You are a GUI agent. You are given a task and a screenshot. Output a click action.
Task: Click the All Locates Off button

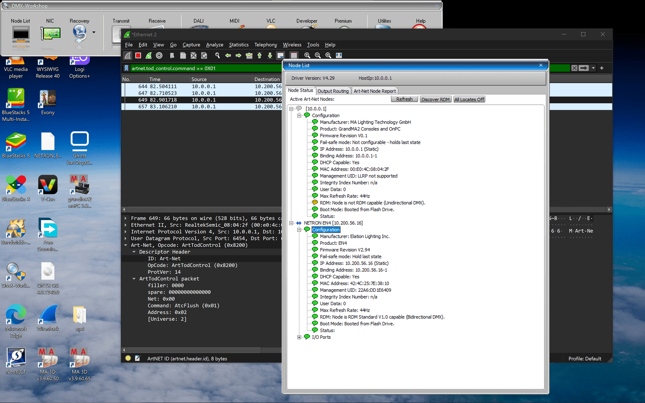pyautogui.click(x=469, y=99)
